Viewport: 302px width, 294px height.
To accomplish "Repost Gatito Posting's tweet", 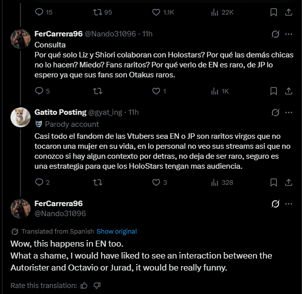I will point(98,182).
